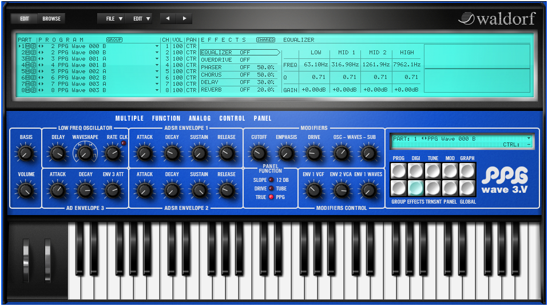The width and height of the screenshot is (548, 306).
Task: Click the ENV 1 WAVES knob
Action: pyautogui.click(x=368, y=190)
